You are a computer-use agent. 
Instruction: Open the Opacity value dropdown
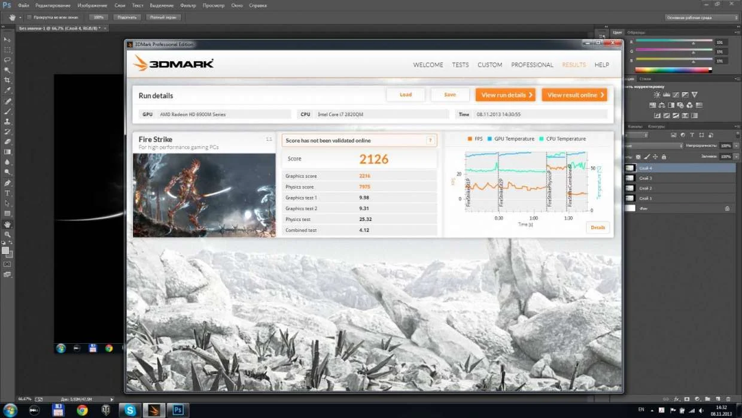point(737,146)
